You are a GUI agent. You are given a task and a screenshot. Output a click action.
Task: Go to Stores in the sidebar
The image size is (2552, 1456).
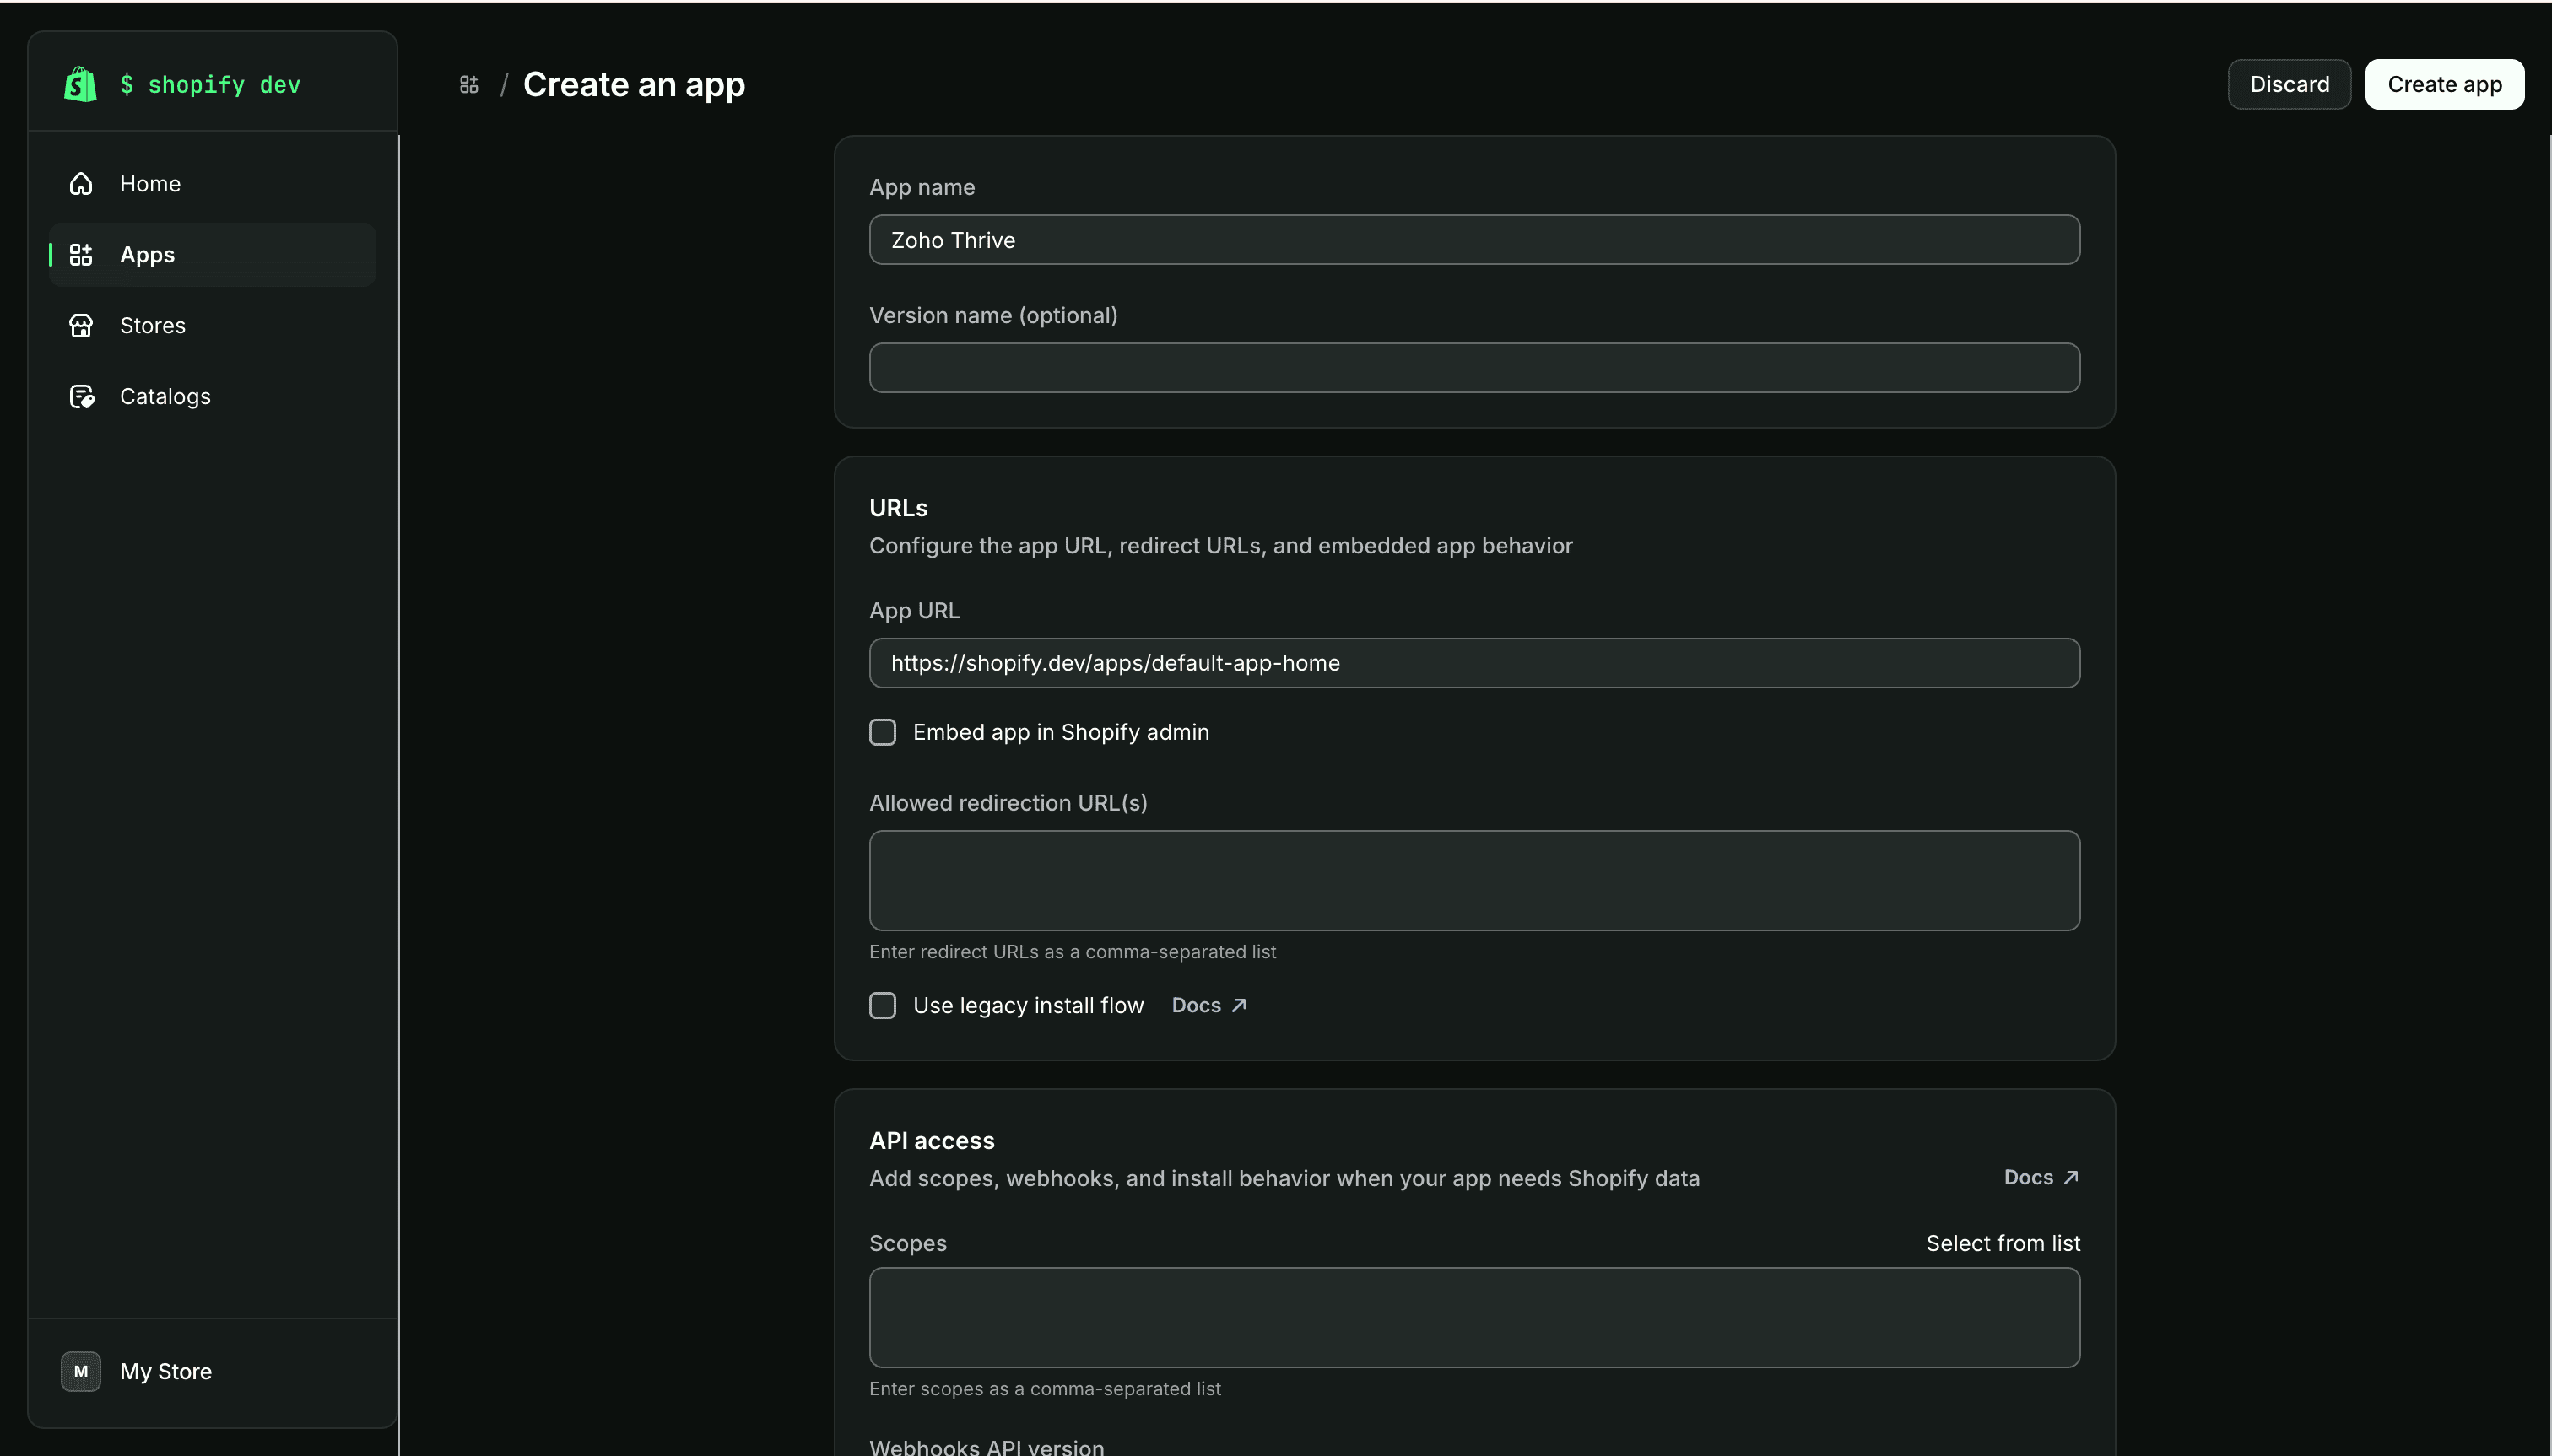click(x=212, y=326)
